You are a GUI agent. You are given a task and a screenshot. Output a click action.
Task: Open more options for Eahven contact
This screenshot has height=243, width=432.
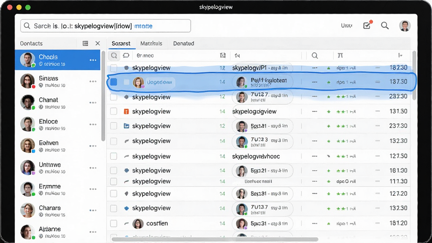coord(93,146)
